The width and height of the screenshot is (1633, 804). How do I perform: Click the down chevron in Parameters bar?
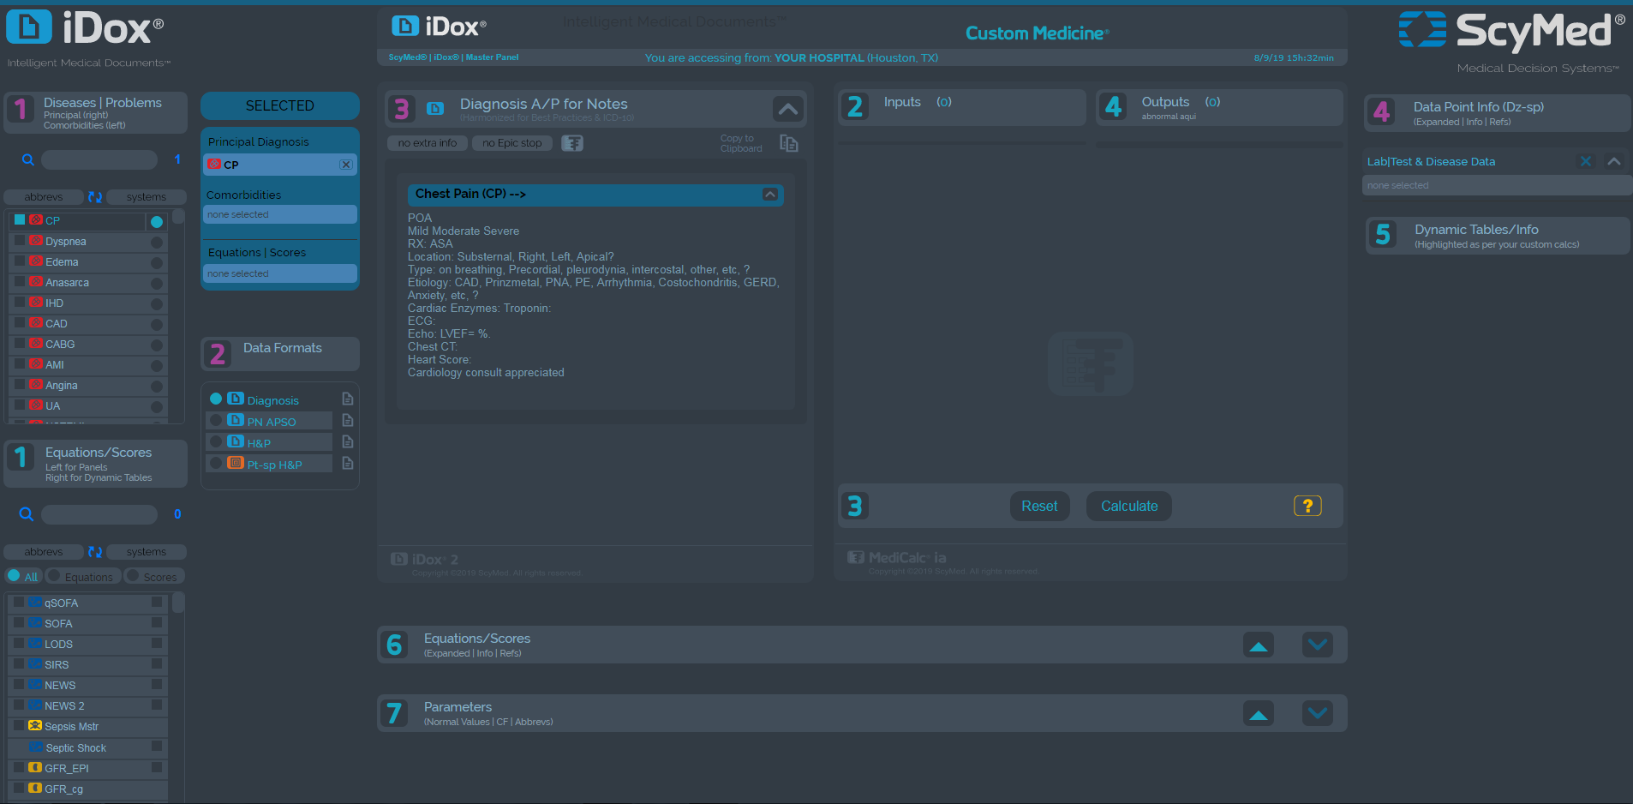click(1318, 713)
